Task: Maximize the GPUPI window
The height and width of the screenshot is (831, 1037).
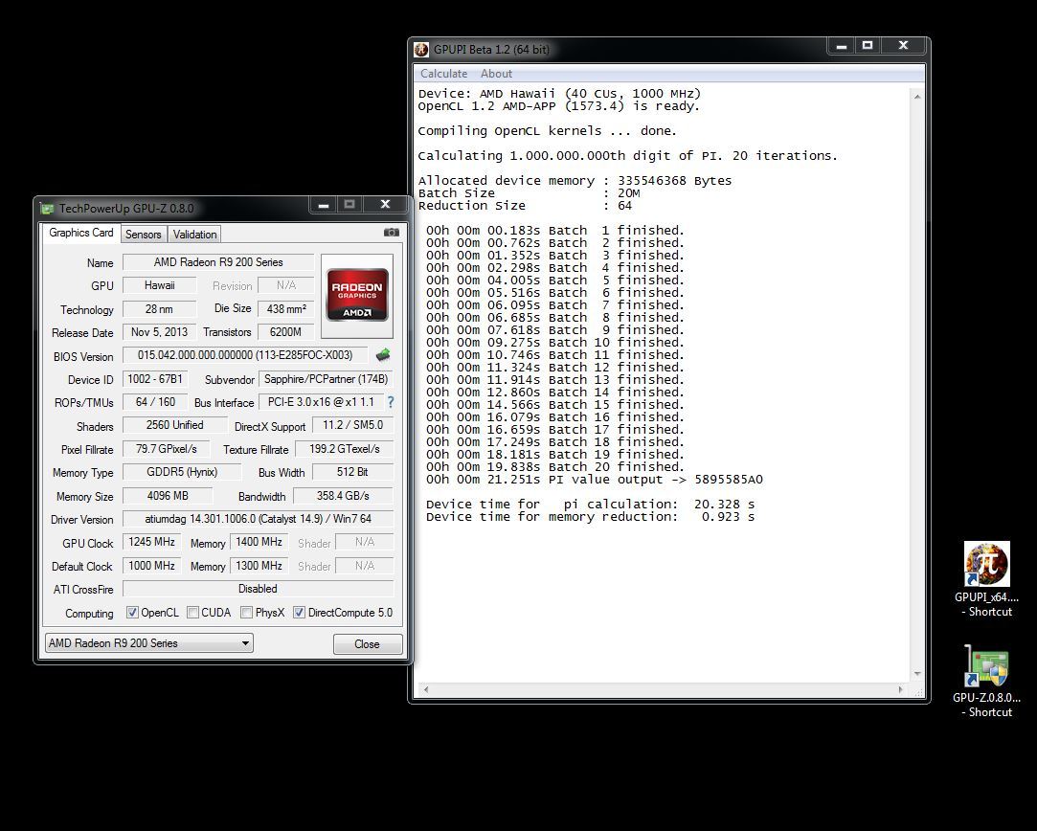Action: click(868, 46)
